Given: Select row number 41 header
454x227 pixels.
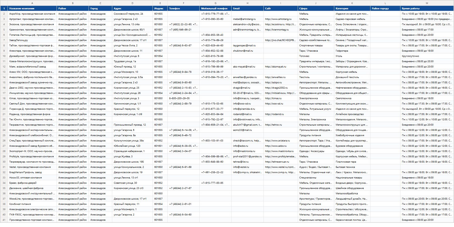Looking at the screenshot, I should coord(4,220).
